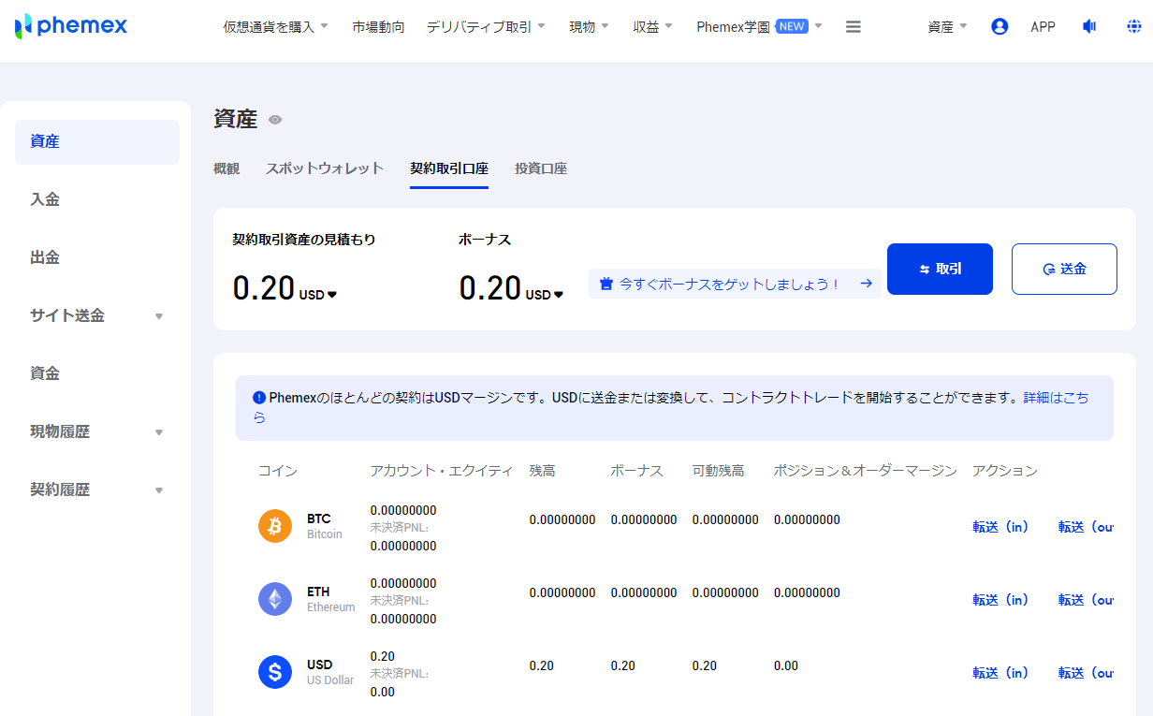
Task: Click 転送 (out) for ETH
Action: (x=1086, y=600)
